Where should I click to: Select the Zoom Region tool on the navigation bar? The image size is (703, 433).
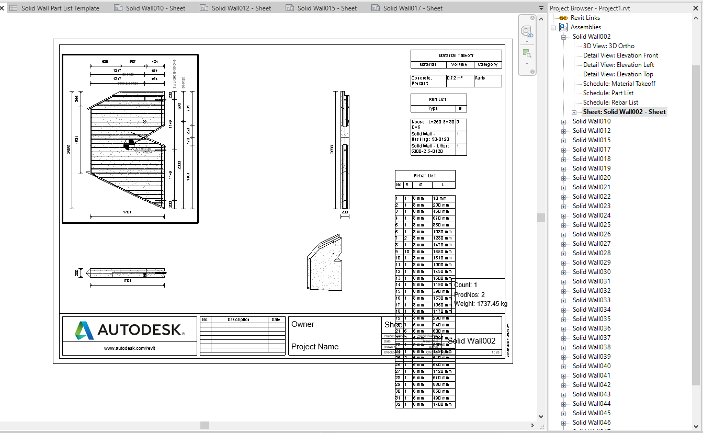[526, 53]
